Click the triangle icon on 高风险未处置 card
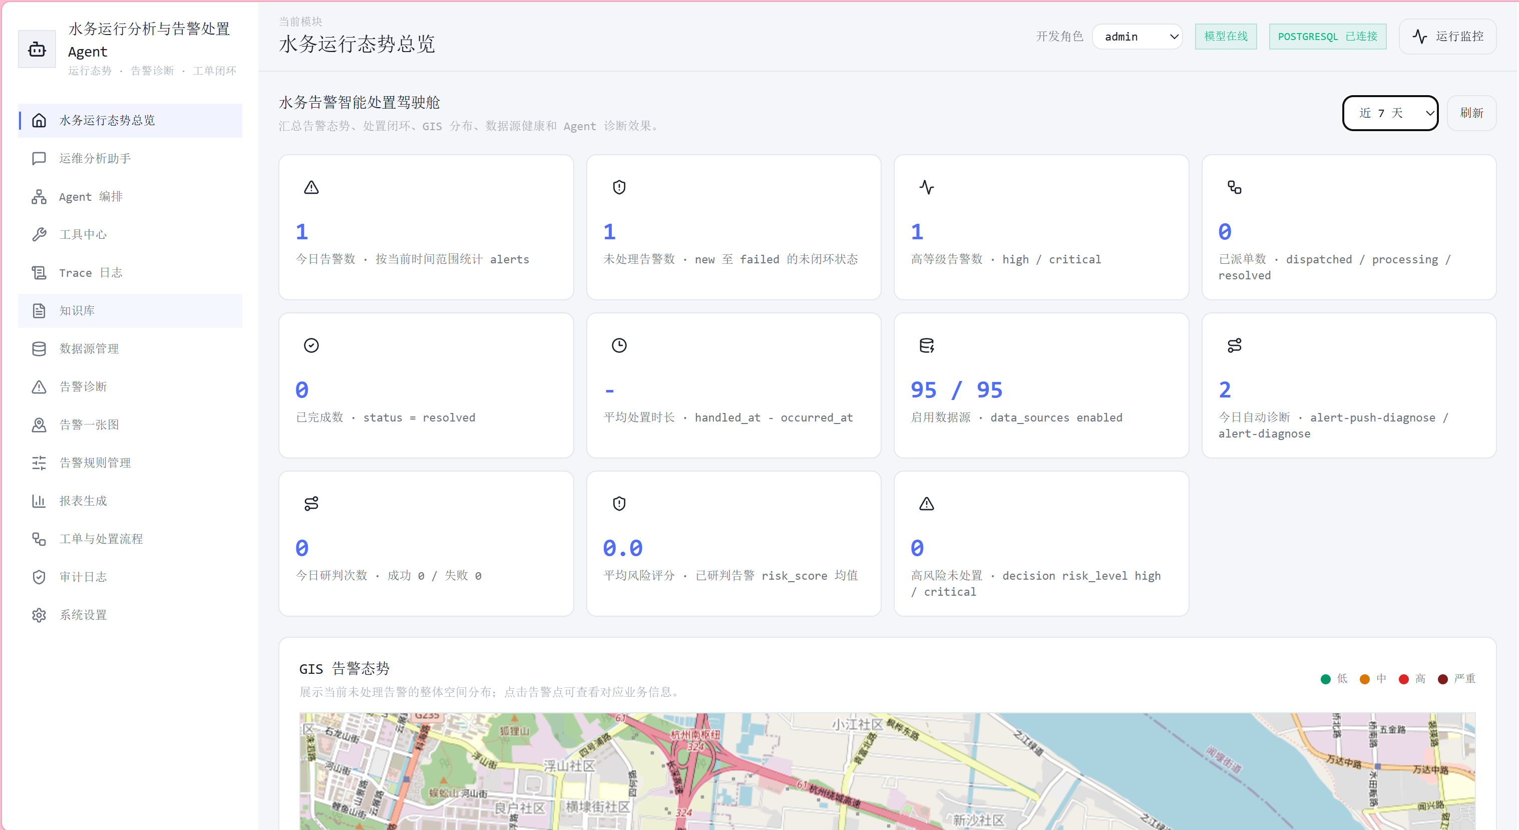Image resolution: width=1519 pixels, height=830 pixels. pyautogui.click(x=926, y=504)
